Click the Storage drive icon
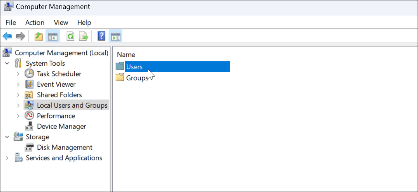 click(x=18, y=136)
